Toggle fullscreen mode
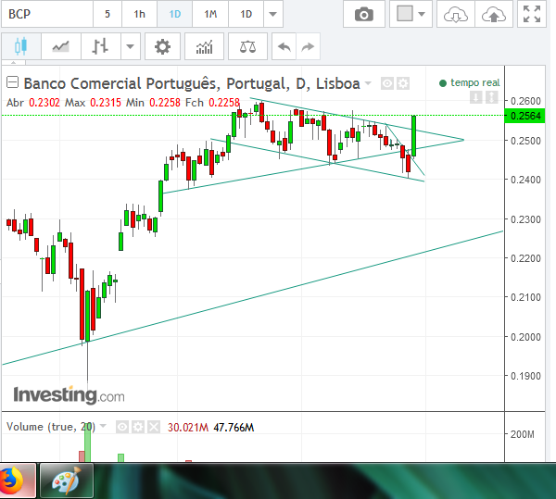This screenshot has height=499, width=556. tap(532, 14)
